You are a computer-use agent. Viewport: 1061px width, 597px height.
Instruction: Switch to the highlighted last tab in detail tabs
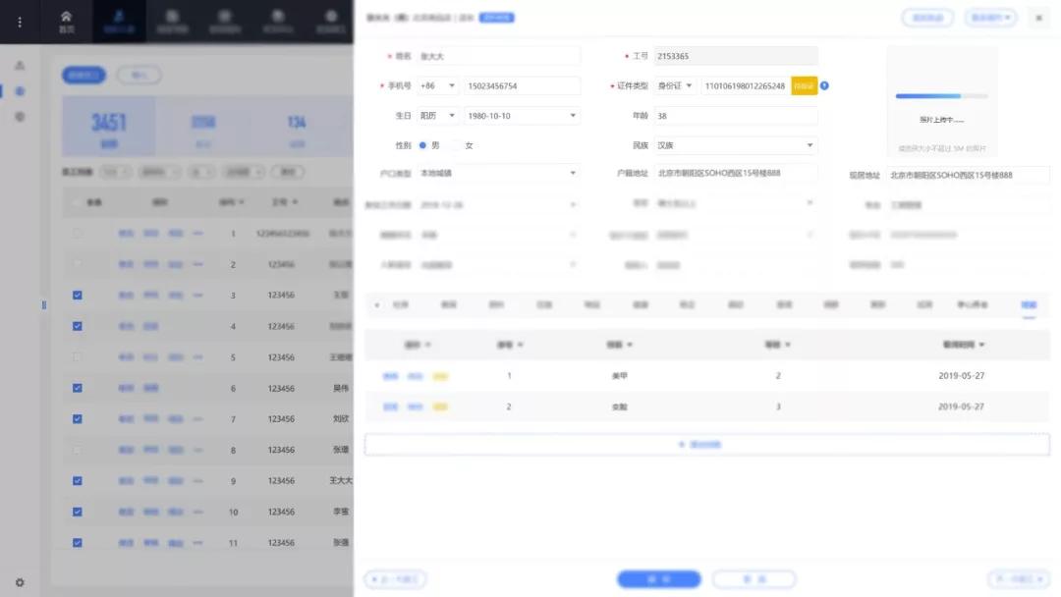pos(1029,305)
